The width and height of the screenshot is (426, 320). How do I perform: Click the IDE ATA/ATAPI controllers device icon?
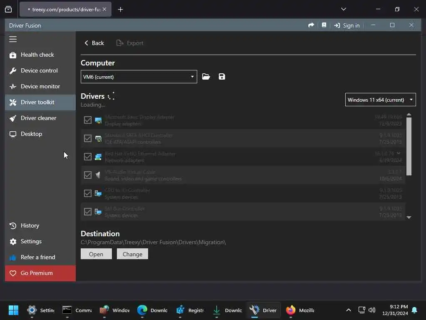[x=98, y=138]
